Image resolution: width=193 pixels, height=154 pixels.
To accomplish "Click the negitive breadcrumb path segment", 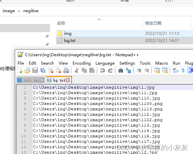I will (x=31, y=11).
